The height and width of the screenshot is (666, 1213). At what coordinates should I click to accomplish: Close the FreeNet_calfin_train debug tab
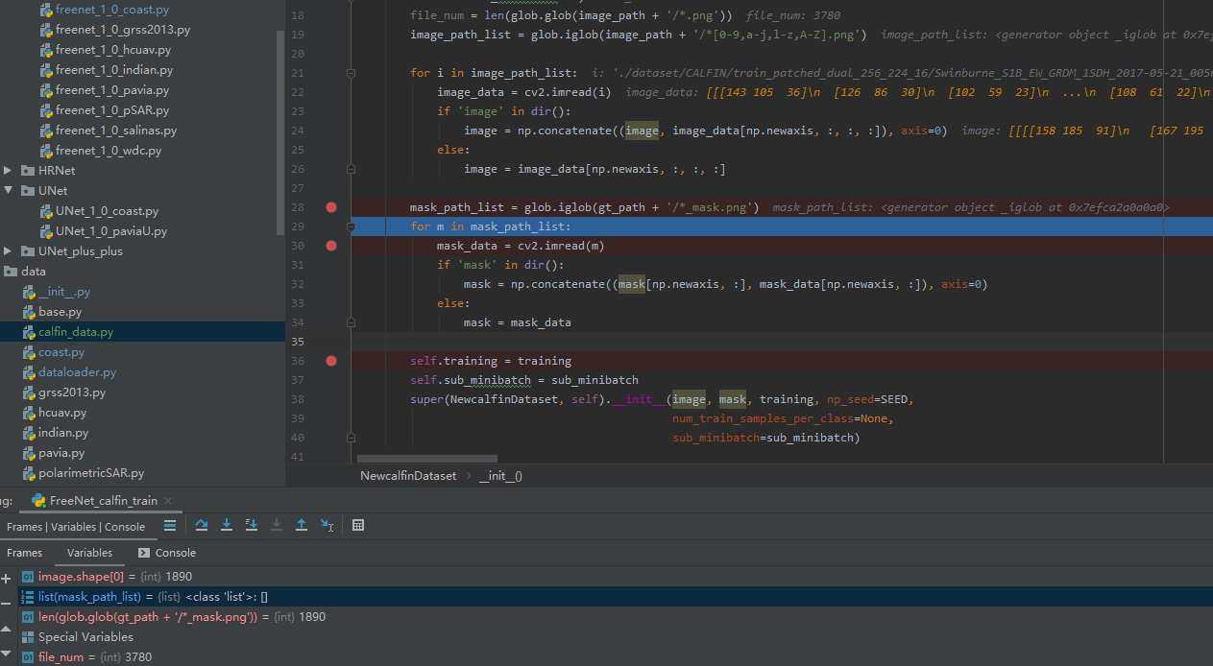click(x=168, y=501)
